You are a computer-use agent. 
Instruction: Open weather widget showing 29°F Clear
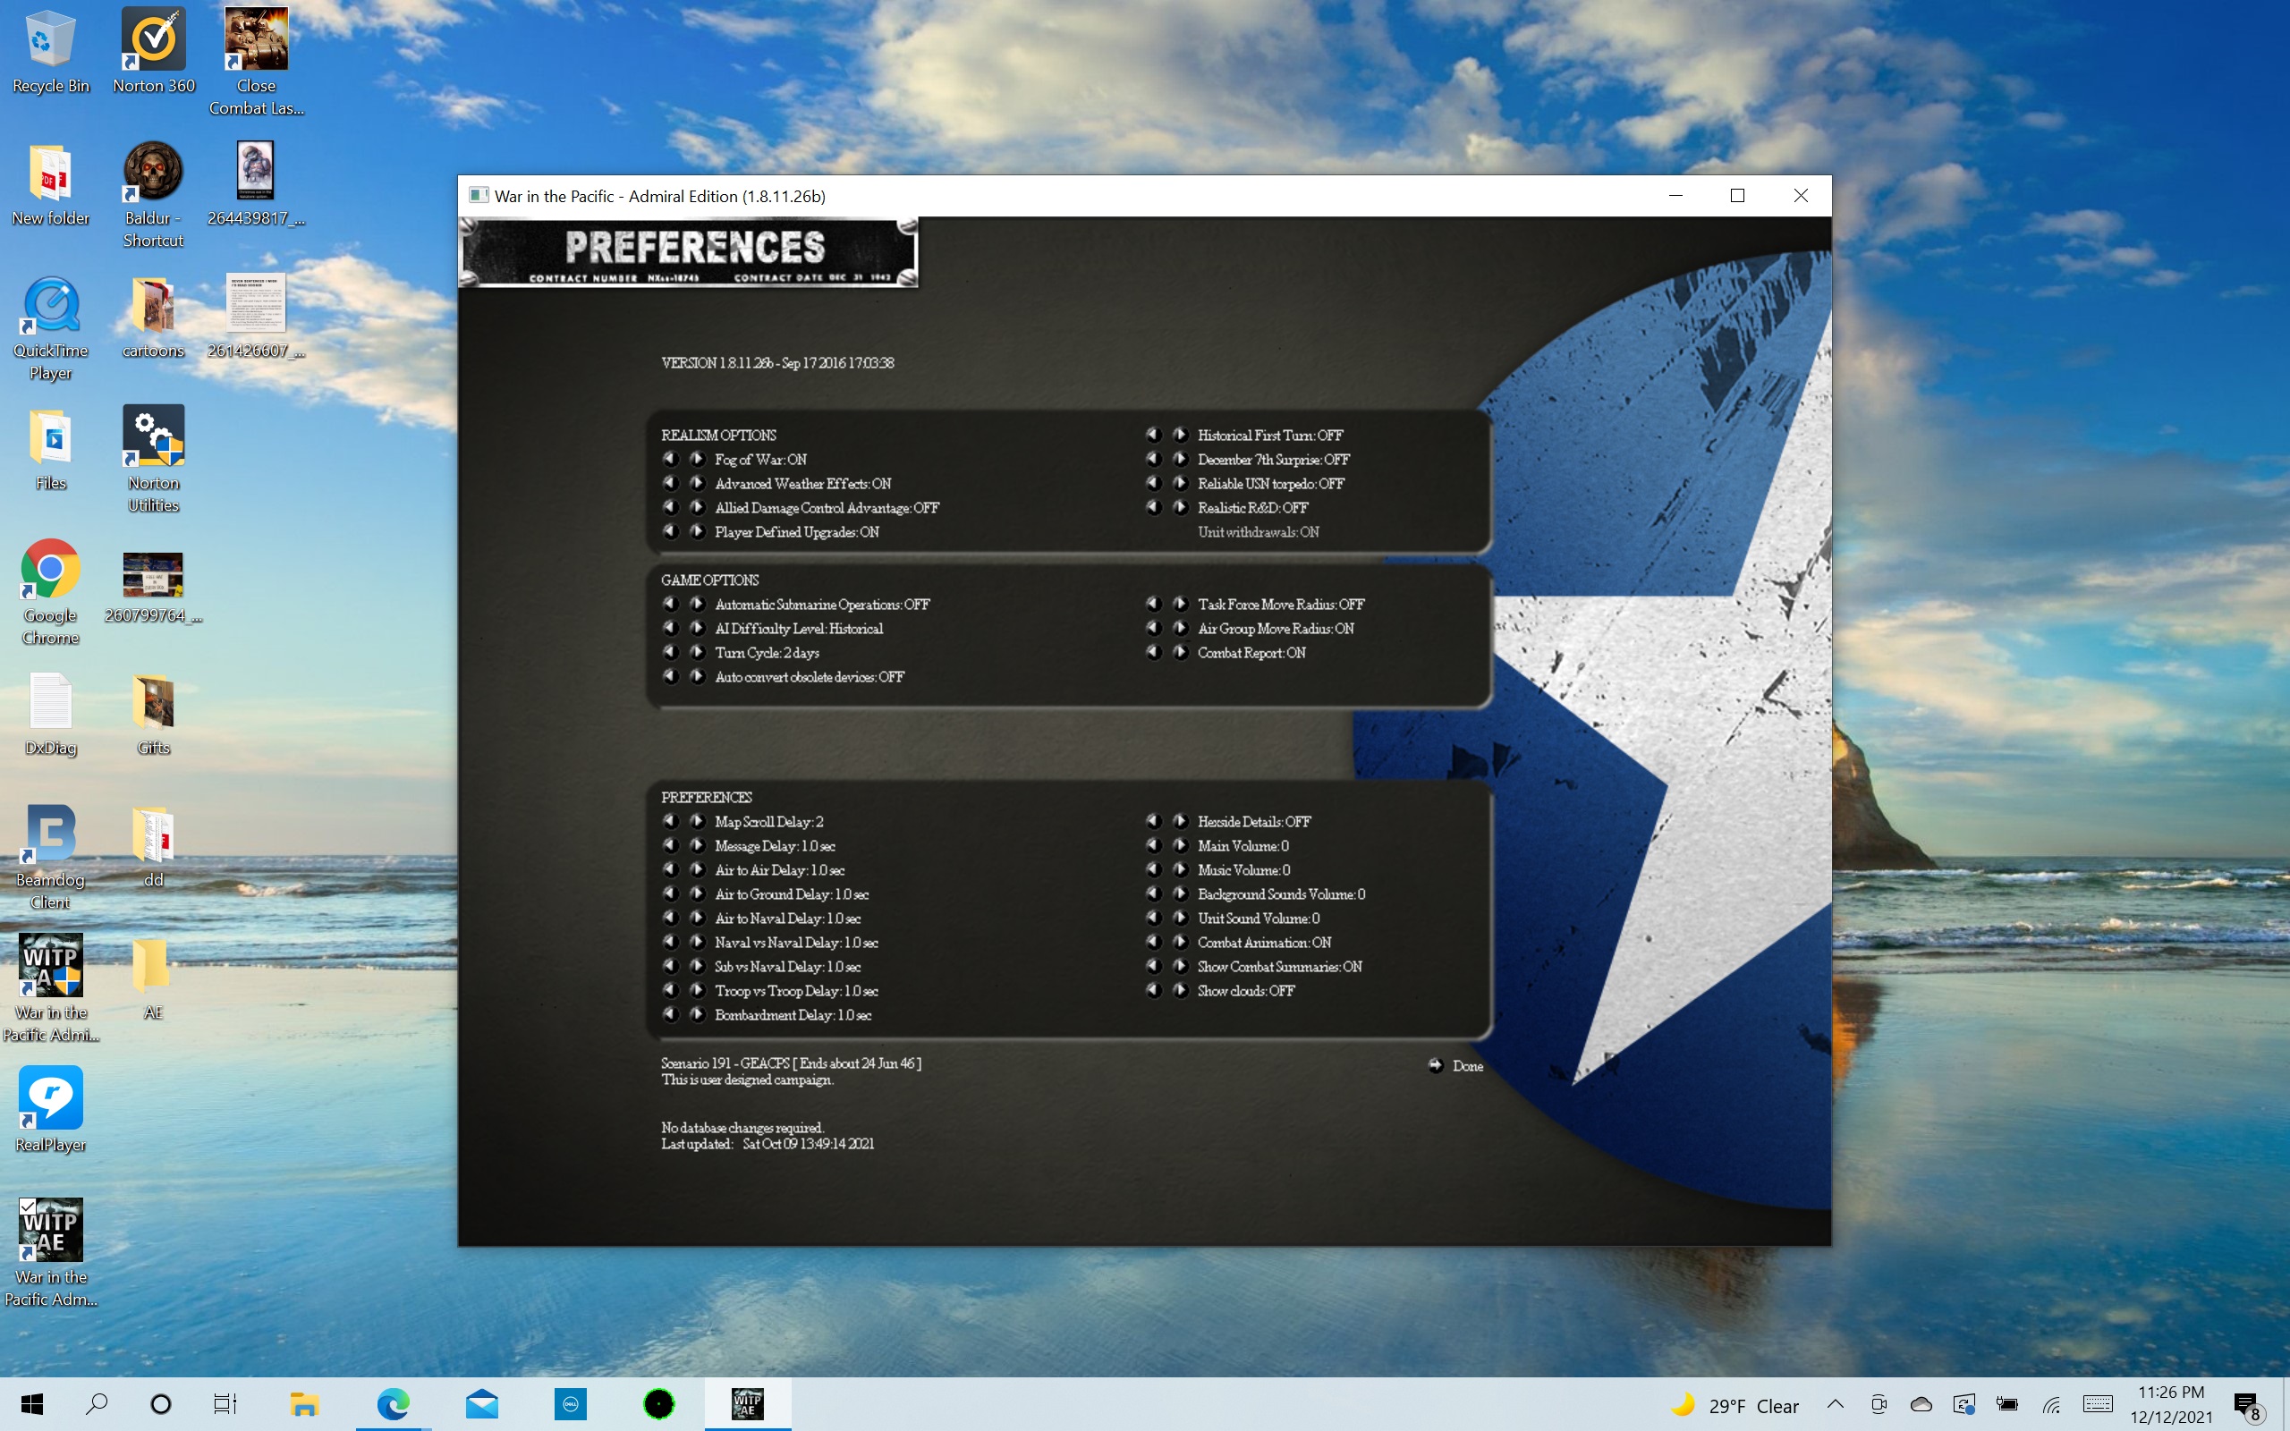click(1734, 1405)
